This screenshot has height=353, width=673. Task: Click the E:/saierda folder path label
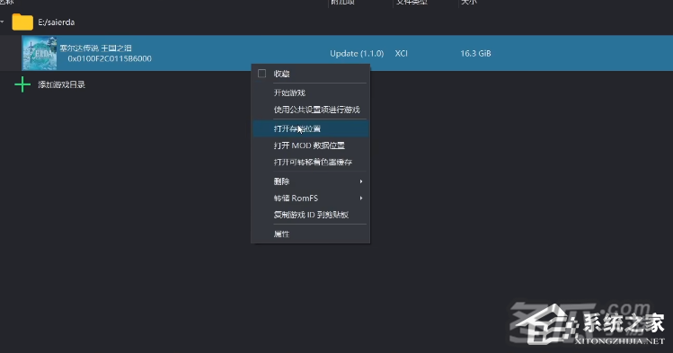pyautogui.click(x=57, y=22)
